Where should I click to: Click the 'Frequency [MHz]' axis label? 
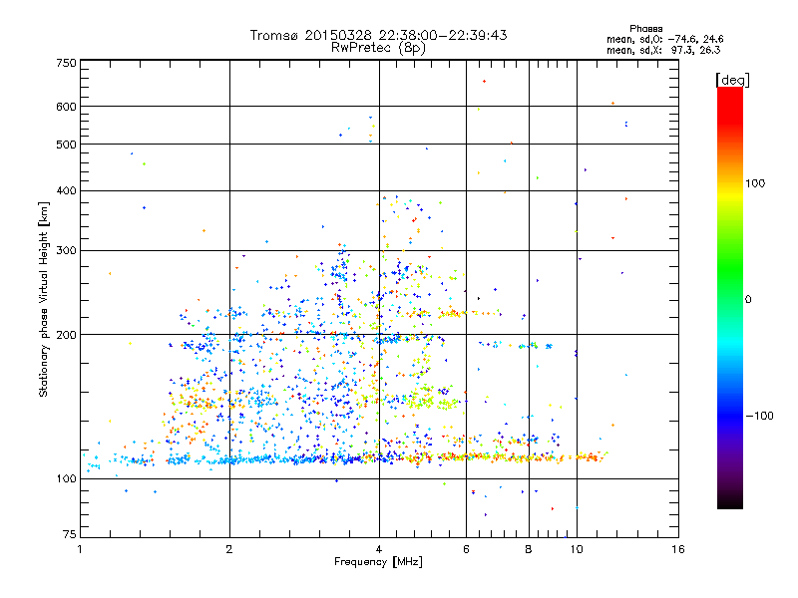click(378, 562)
